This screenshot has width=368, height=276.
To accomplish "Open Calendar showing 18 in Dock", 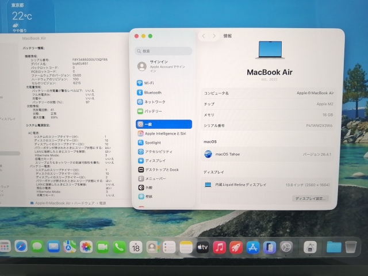I will pyautogui.click(x=136, y=247).
